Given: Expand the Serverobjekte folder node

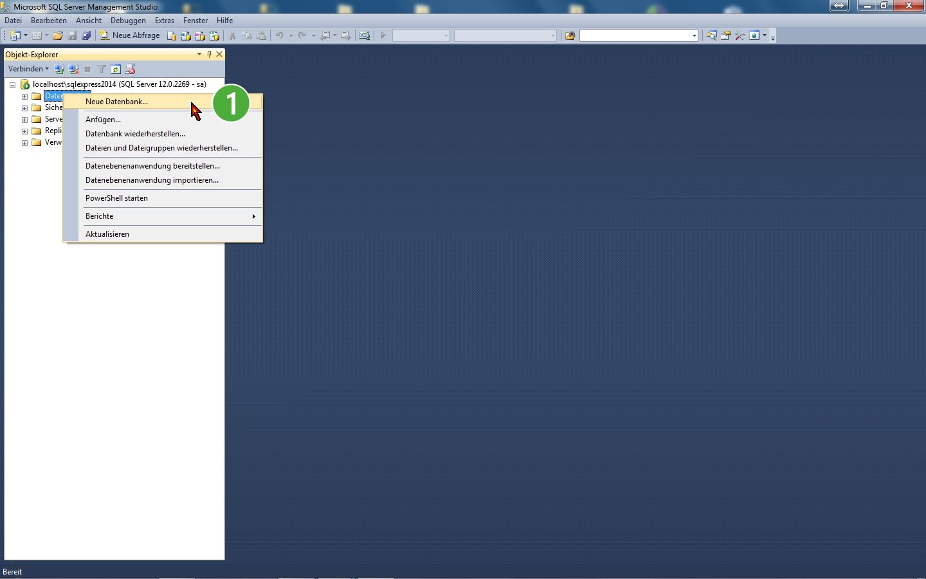Looking at the screenshot, I should point(24,120).
